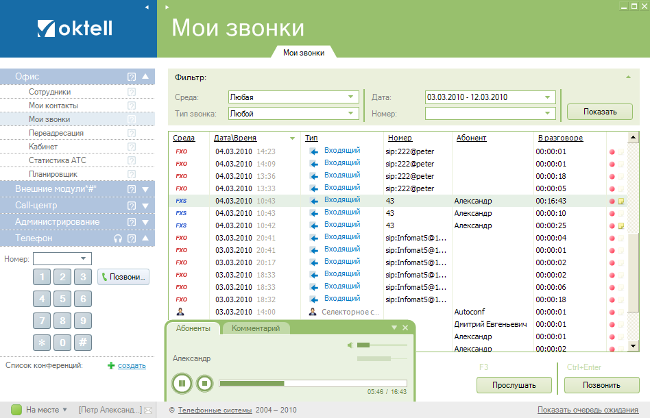This screenshot has width=650, height=418.
Task: Click the Показать button
Action: pyautogui.click(x=599, y=112)
